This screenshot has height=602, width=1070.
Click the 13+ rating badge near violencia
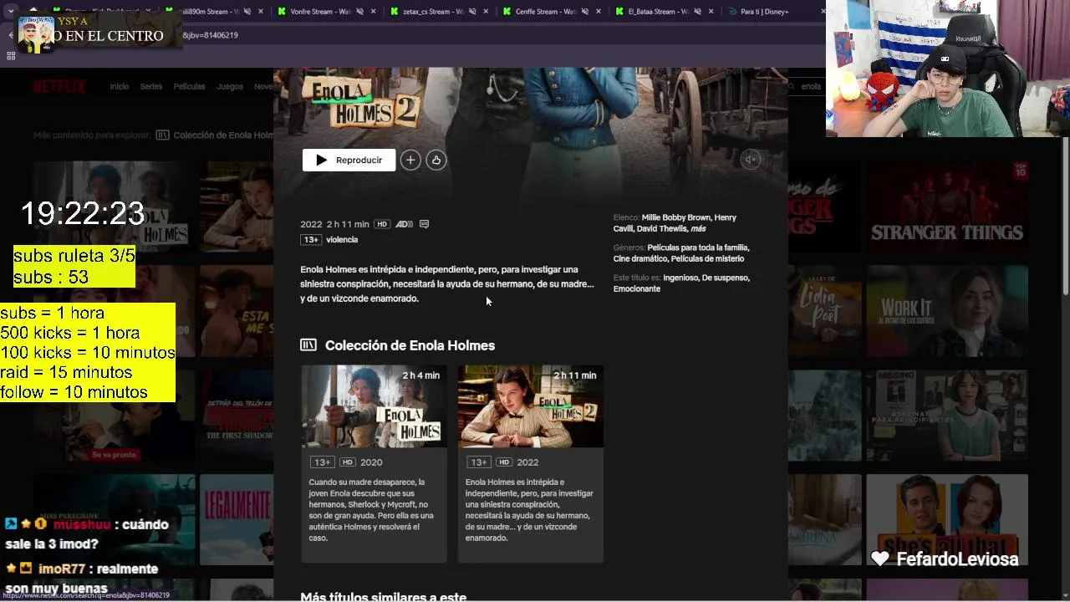(x=311, y=240)
